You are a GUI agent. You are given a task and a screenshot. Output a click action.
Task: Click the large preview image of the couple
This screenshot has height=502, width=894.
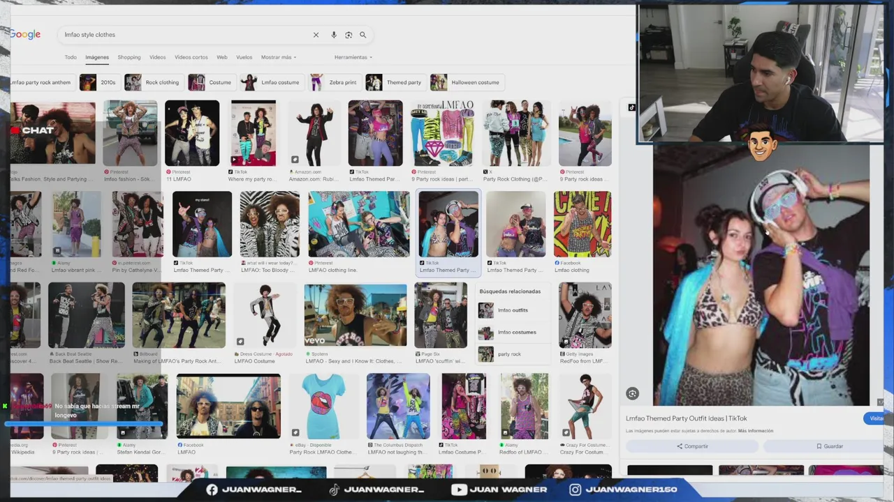click(x=761, y=275)
